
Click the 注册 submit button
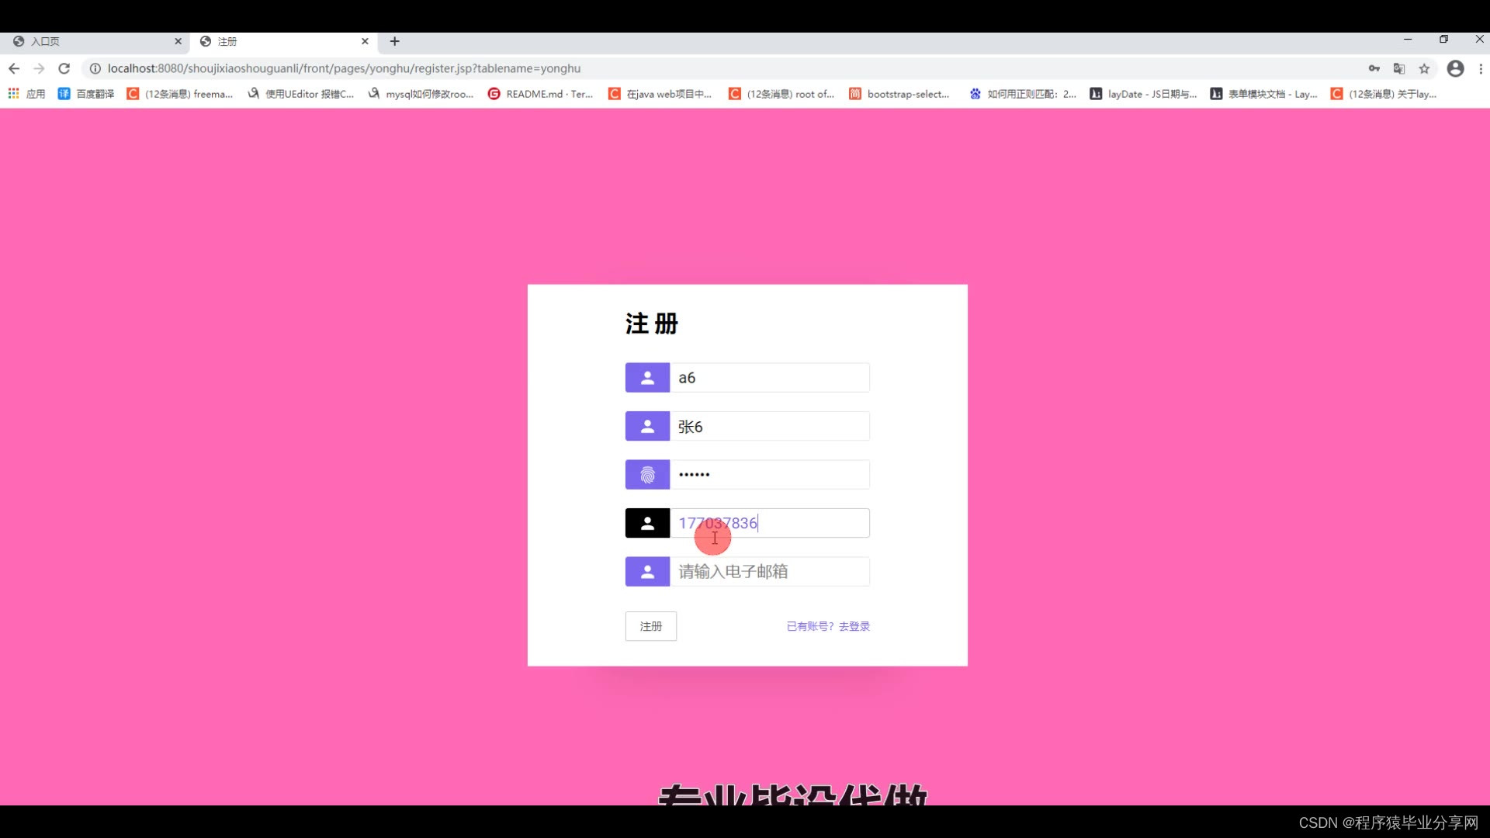(650, 626)
